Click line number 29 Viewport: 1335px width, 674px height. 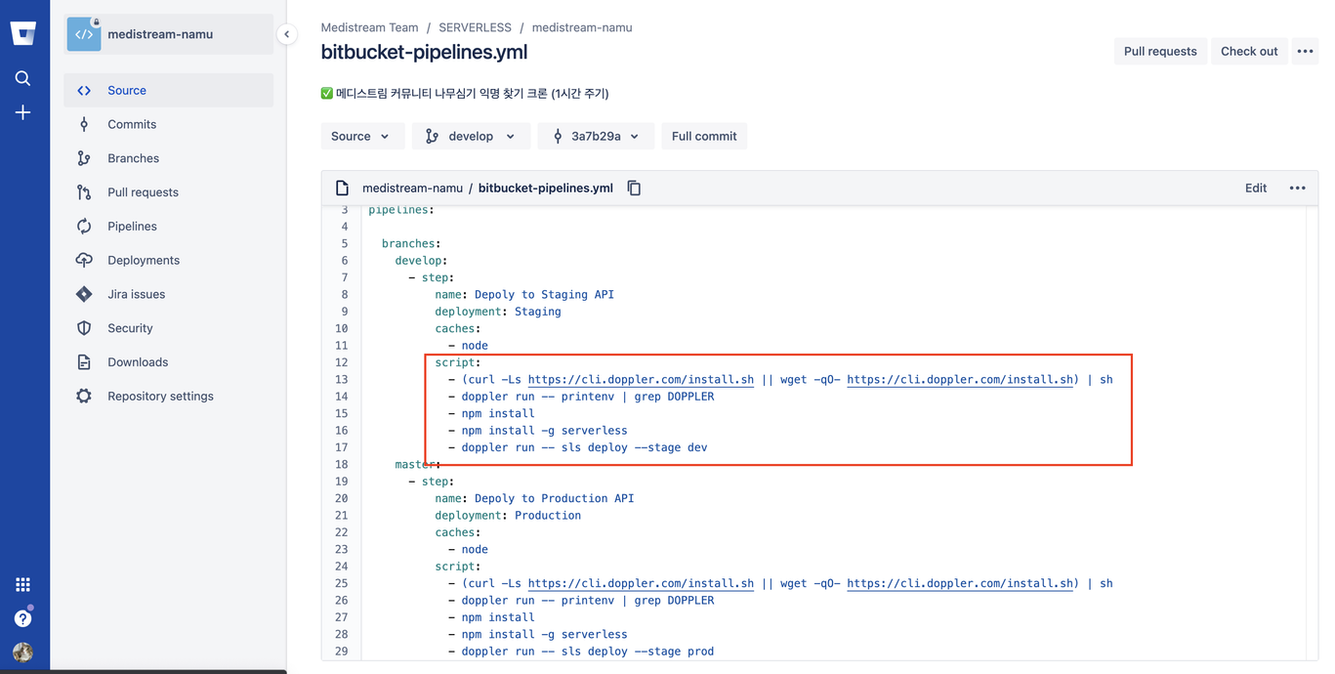point(341,652)
